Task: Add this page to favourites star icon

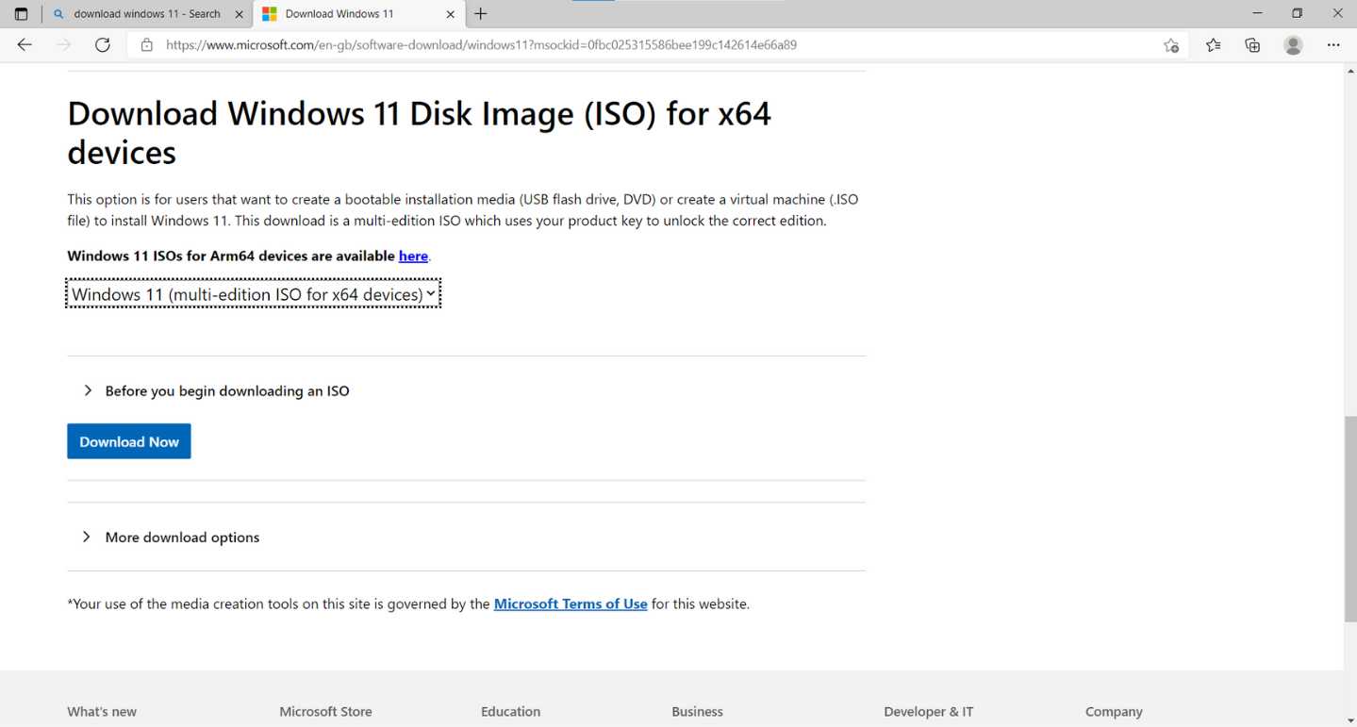Action: tap(1170, 45)
